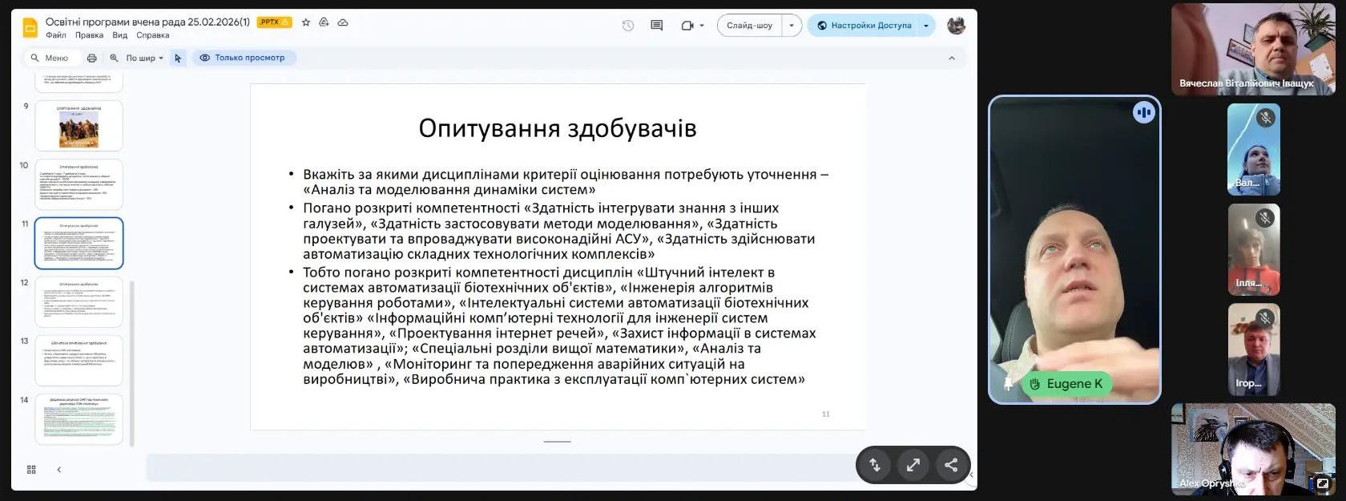
Task: Select slide 10 thumbnail
Action: coord(79,184)
